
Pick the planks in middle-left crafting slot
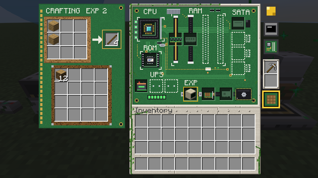tap(54, 39)
